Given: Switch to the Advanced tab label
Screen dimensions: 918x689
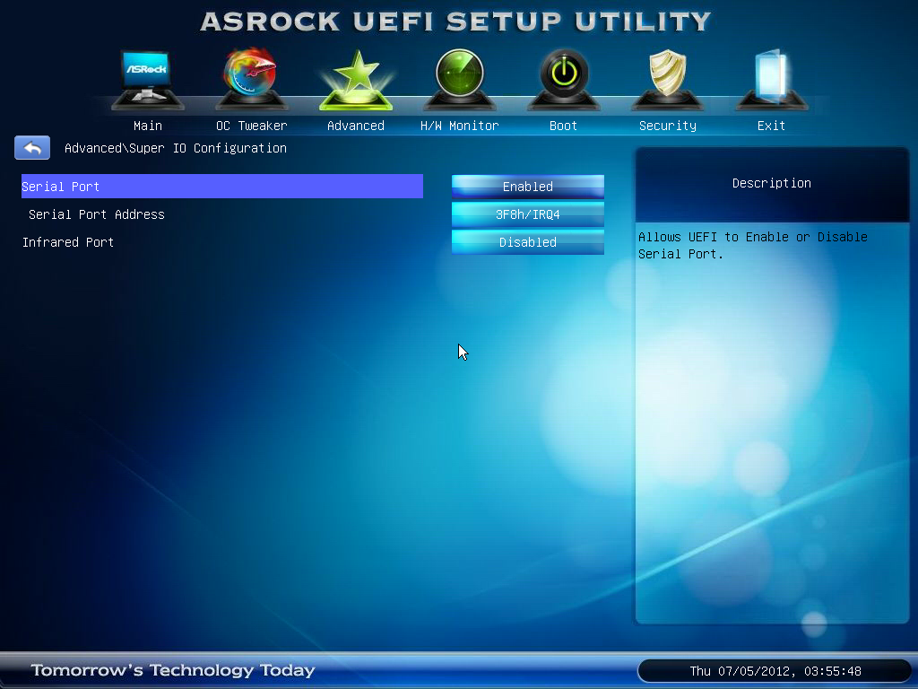Looking at the screenshot, I should (356, 126).
